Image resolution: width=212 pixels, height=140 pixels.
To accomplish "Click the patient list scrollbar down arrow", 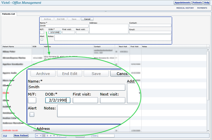I will click(208, 131).
